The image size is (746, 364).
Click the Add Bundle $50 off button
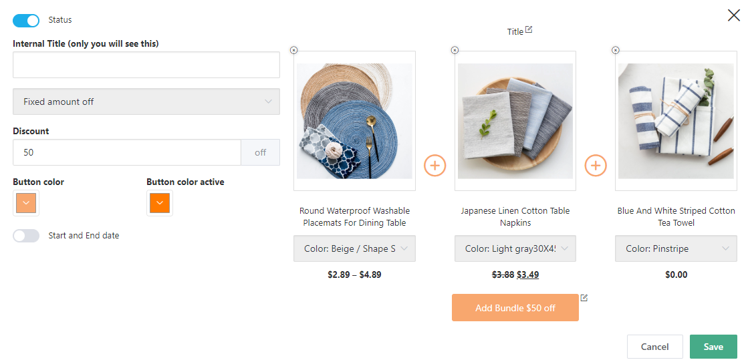click(x=515, y=308)
